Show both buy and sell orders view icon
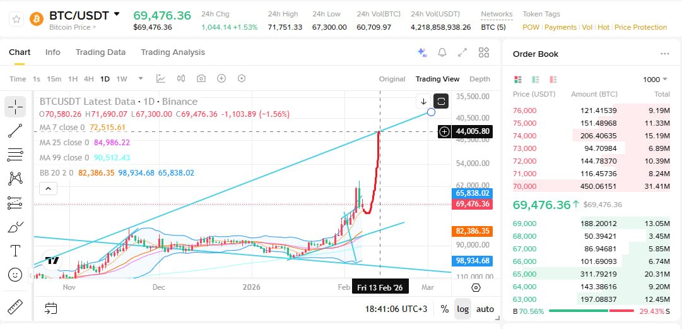 (x=517, y=80)
